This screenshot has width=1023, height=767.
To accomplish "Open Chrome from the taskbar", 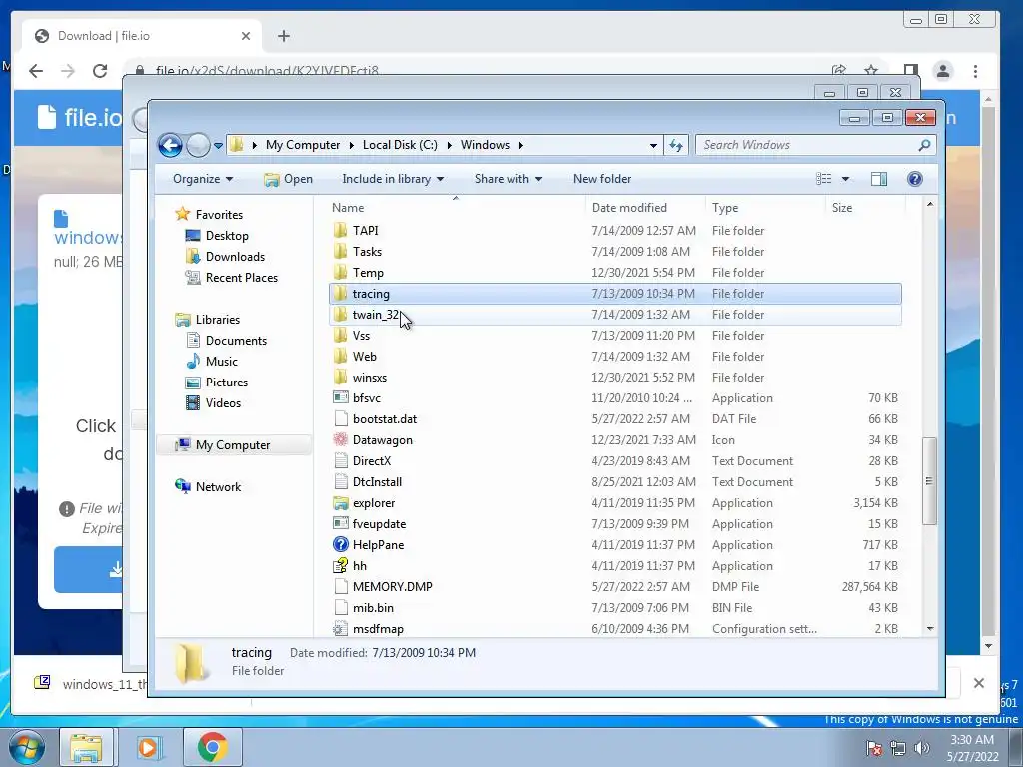I will (x=212, y=747).
